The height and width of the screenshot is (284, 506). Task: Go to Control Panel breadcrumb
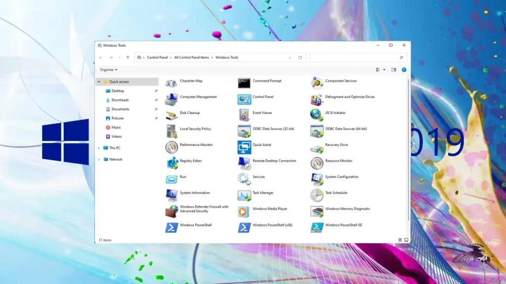click(157, 58)
